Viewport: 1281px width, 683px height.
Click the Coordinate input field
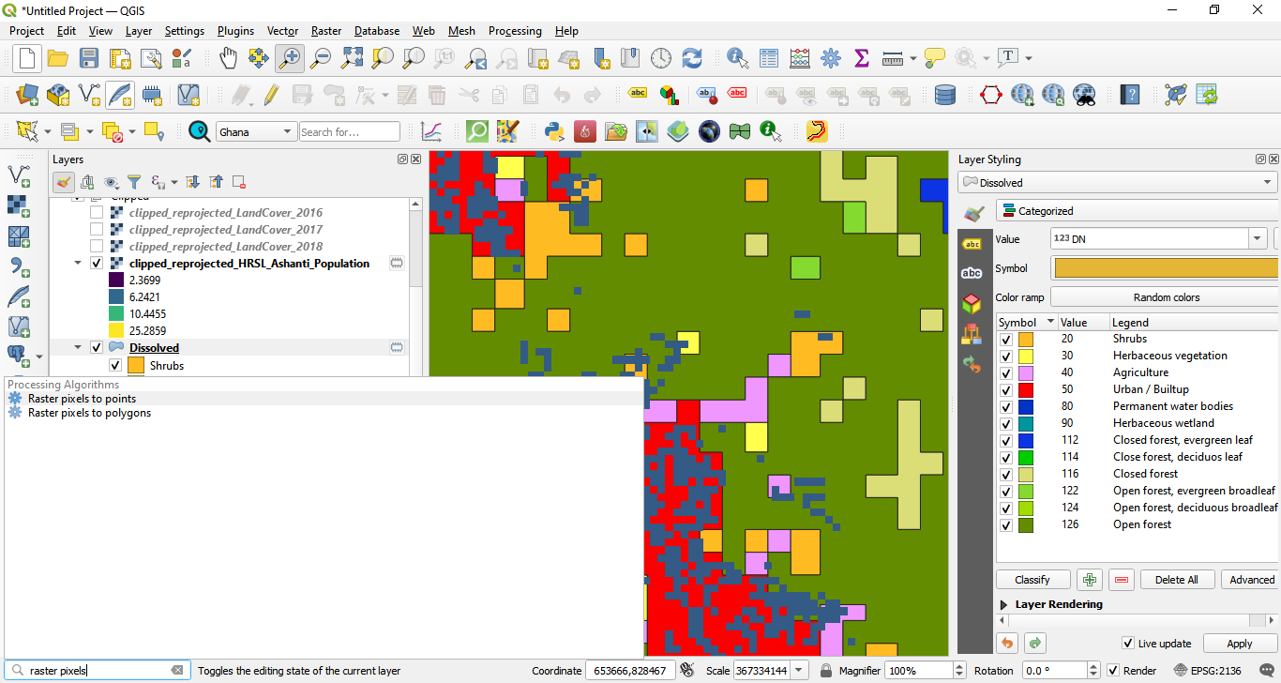630,671
